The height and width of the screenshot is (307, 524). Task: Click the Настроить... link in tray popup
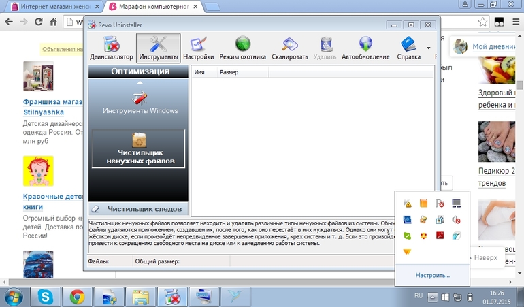coord(432,275)
